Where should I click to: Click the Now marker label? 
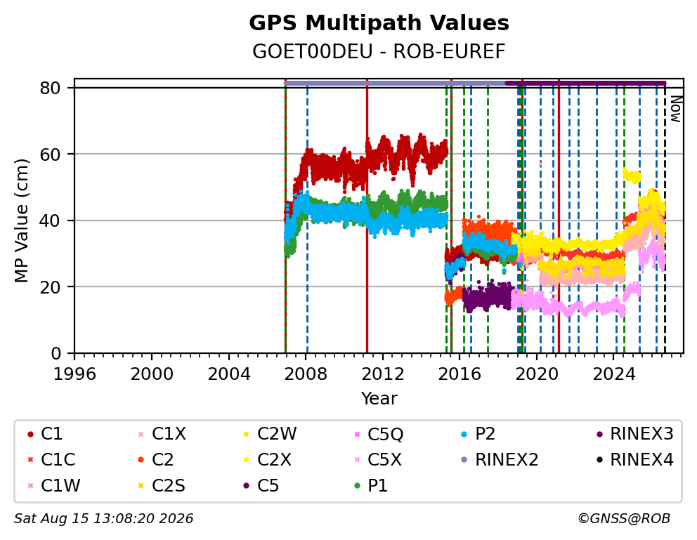[x=676, y=109]
